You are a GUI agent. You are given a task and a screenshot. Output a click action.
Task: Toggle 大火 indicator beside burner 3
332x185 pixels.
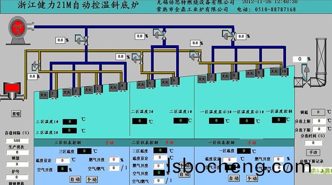click(88, 90)
